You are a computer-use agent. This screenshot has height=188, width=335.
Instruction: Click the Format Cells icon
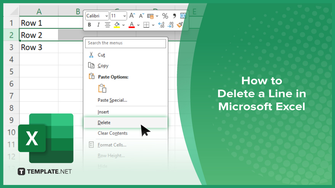[91, 145]
